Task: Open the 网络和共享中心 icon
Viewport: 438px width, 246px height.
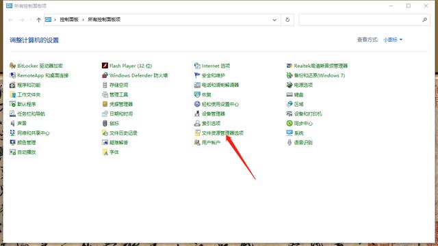Action: coord(12,133)
